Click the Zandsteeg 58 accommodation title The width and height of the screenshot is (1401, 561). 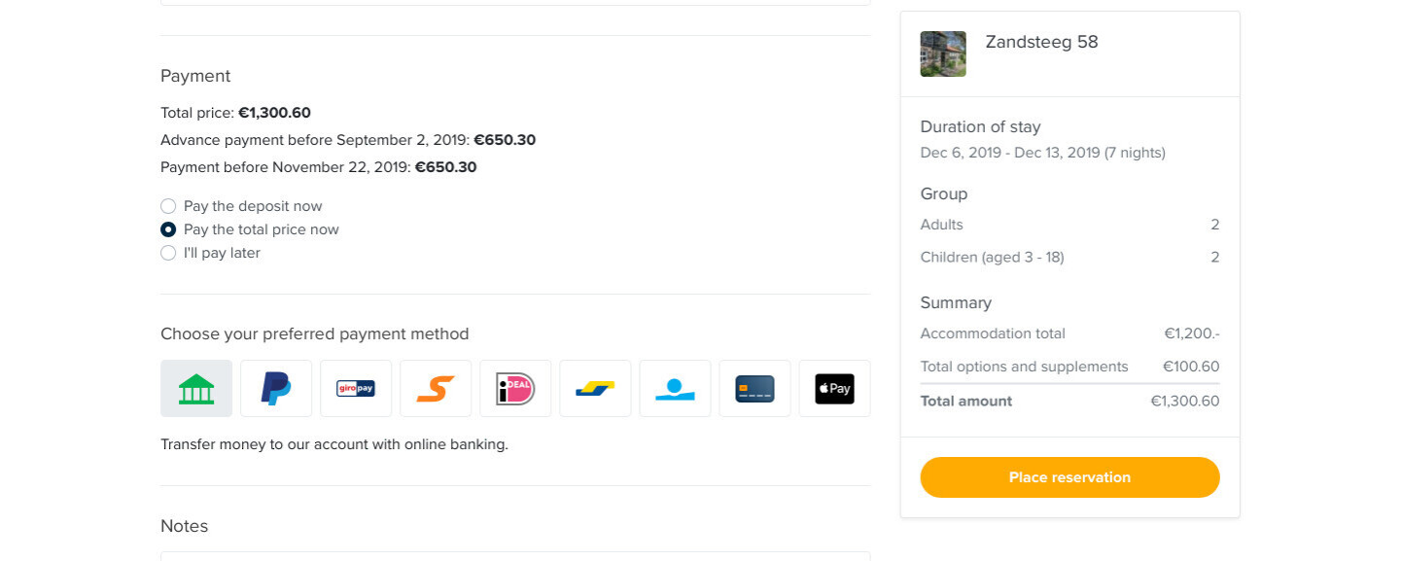(x=1041, y=42)
